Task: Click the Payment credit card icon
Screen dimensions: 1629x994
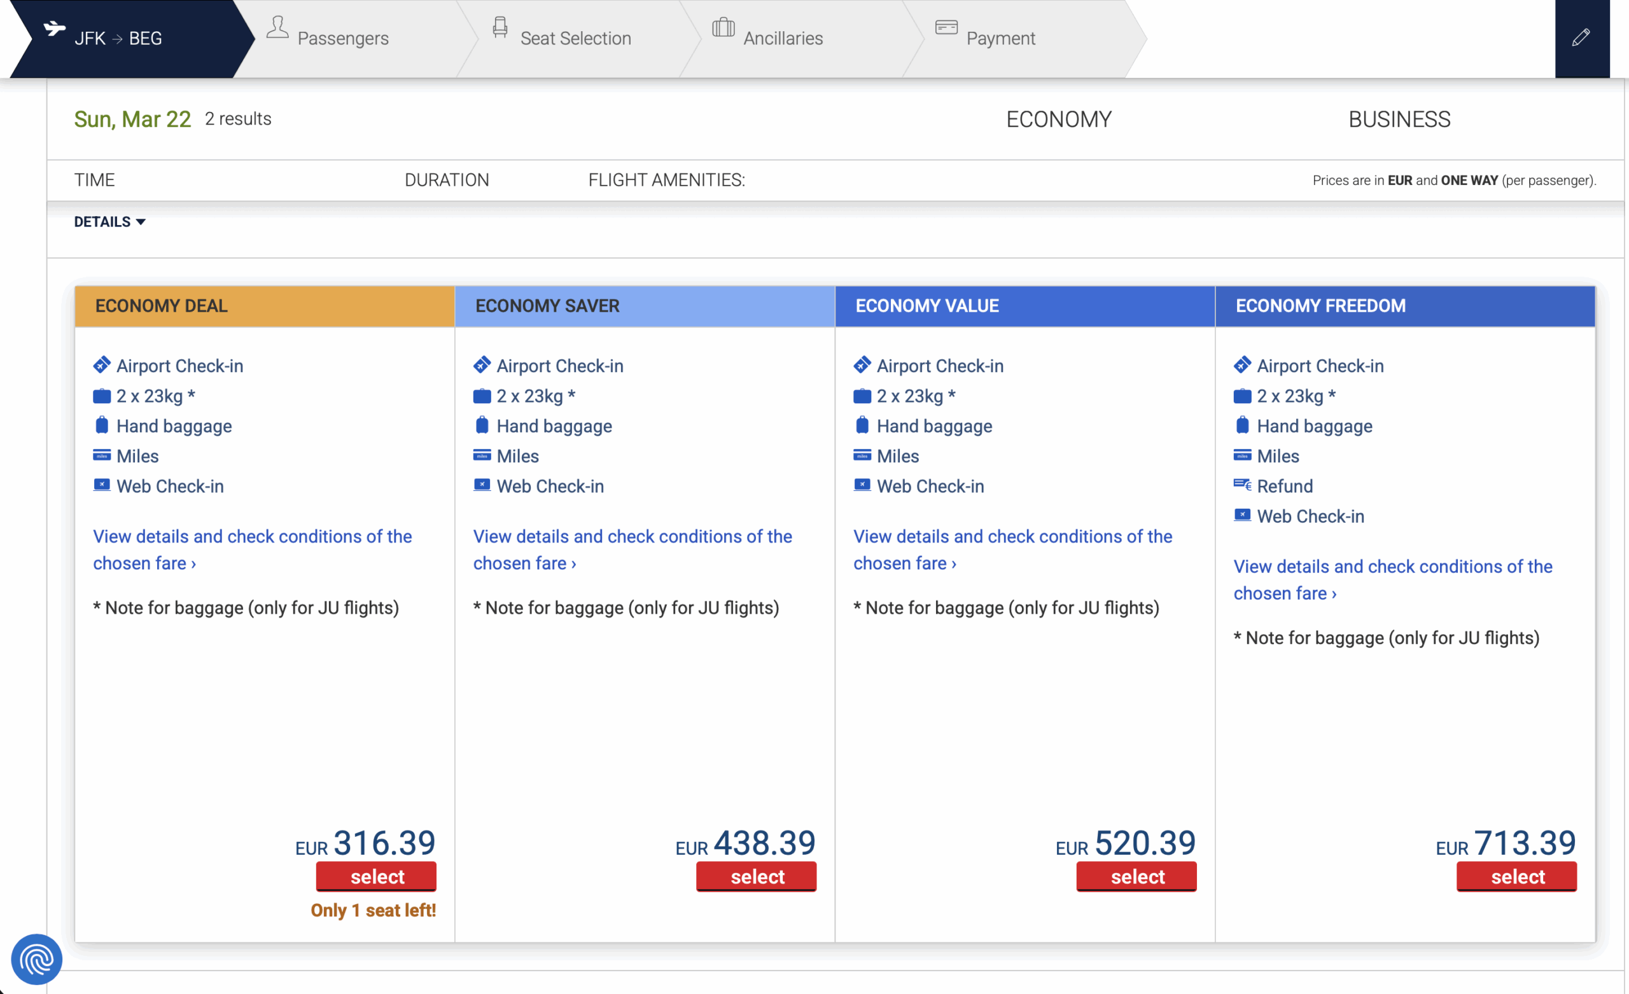Action: coord(946,28)
